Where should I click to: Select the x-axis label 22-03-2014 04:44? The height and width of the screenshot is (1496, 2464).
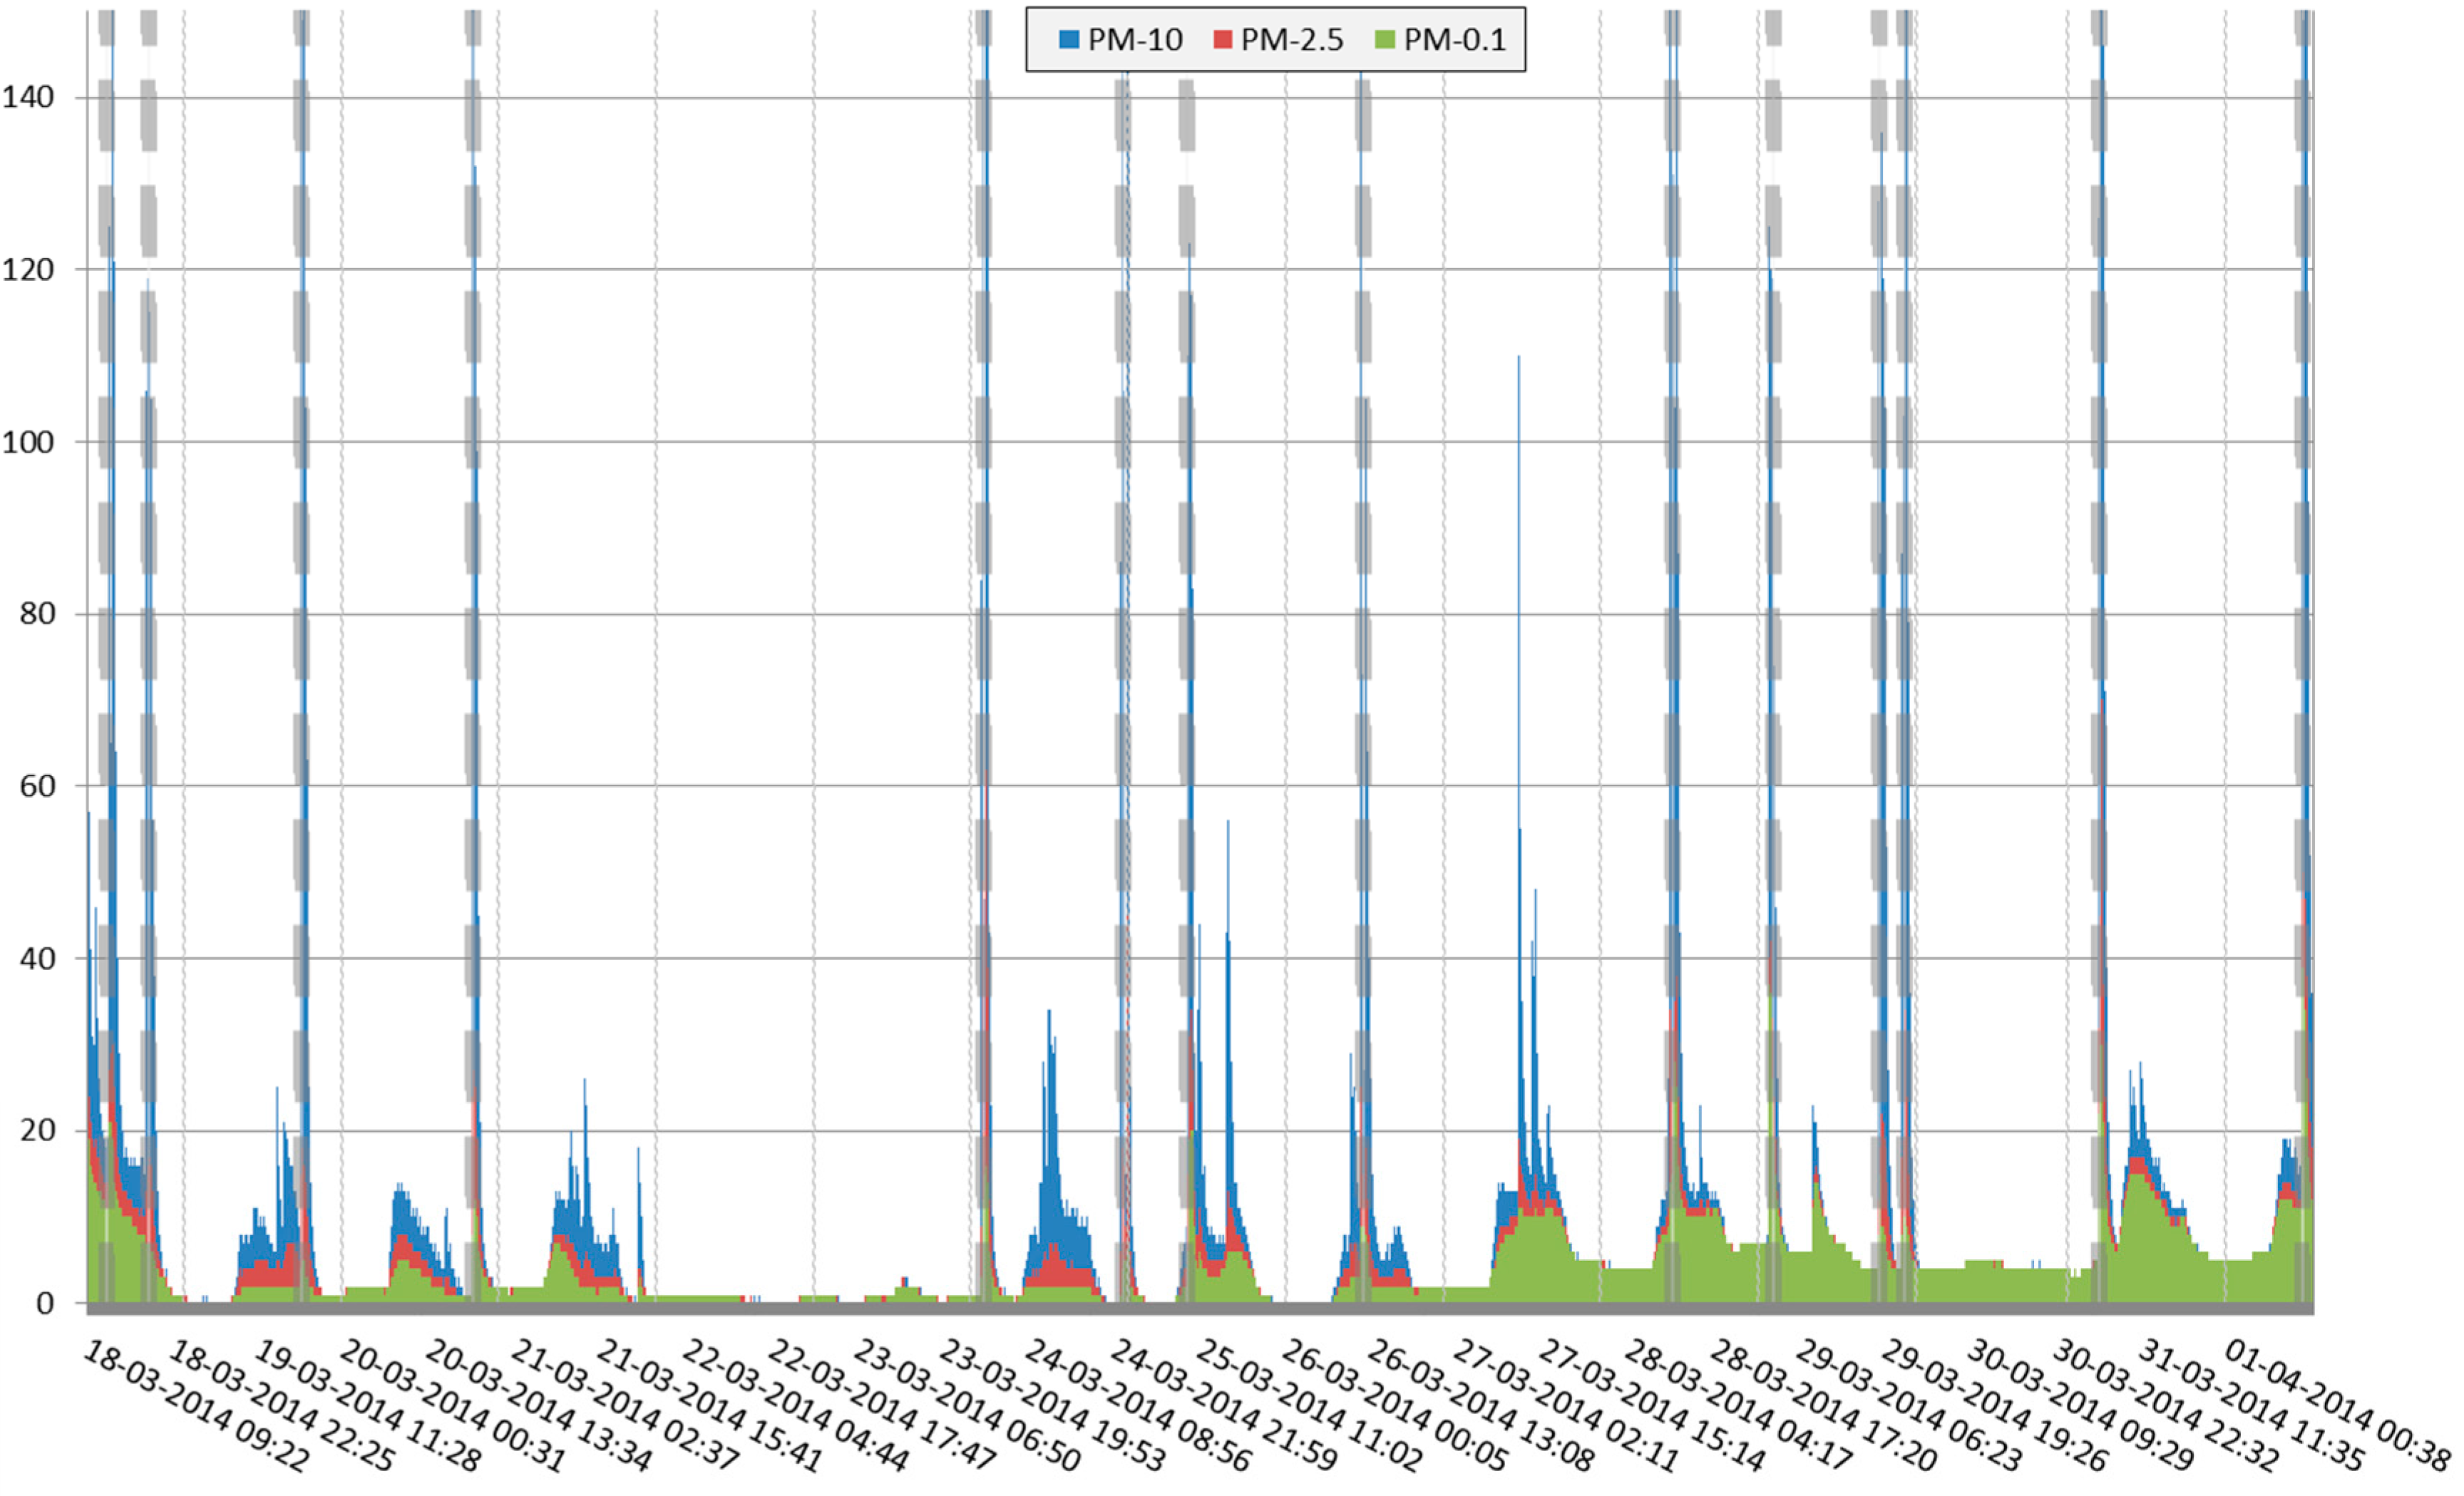[795, 1406]
